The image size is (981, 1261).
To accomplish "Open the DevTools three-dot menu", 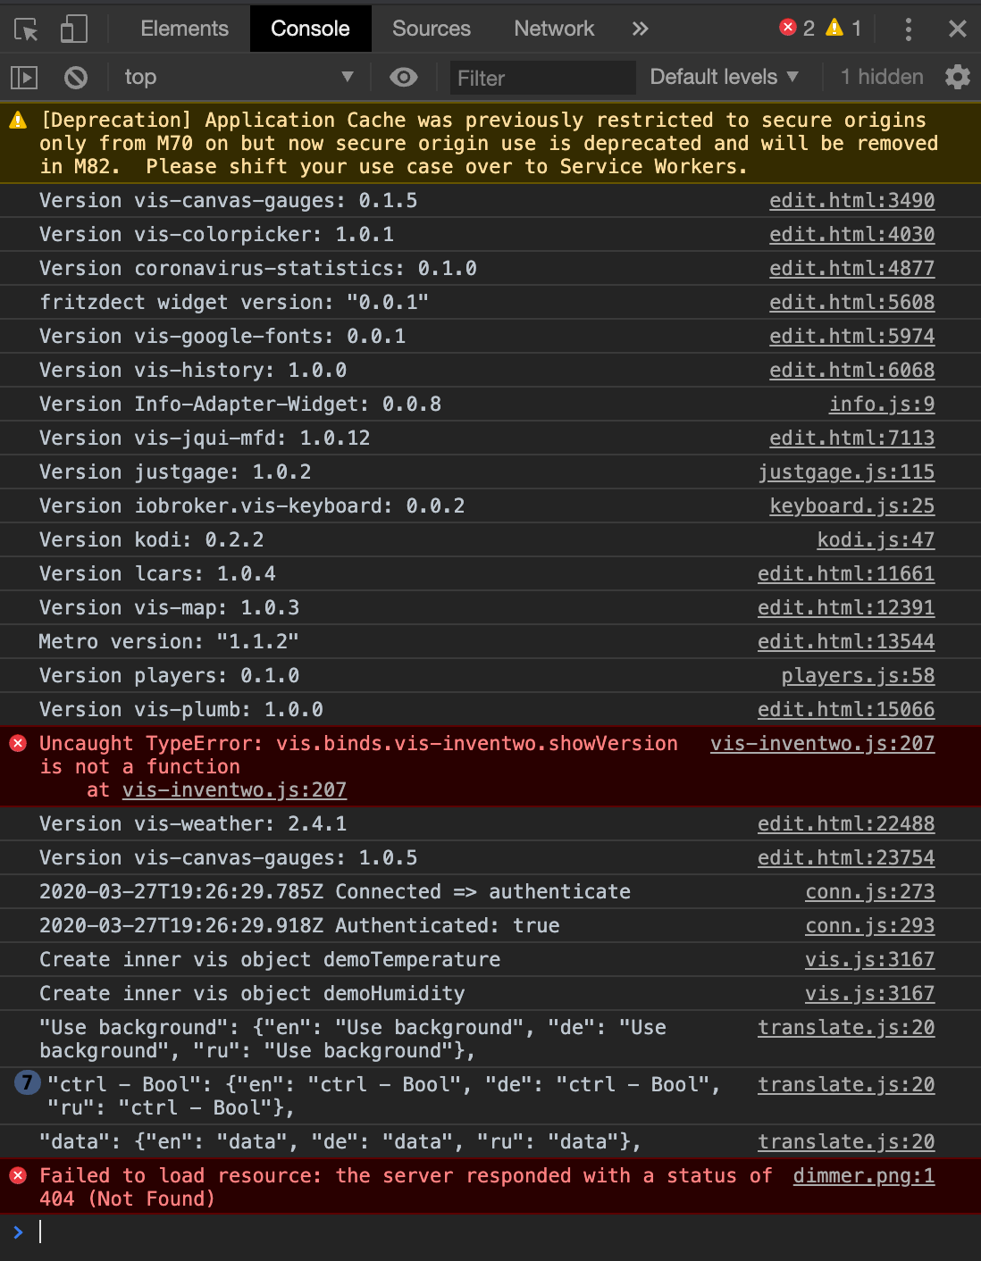I will [908, 29].
